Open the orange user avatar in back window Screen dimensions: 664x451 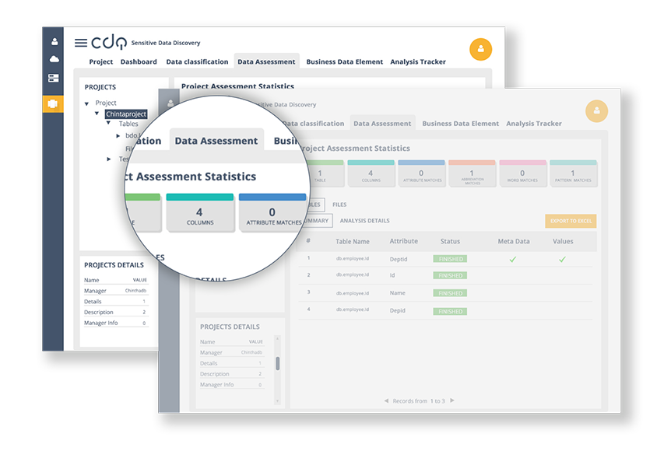coord(480,50)
